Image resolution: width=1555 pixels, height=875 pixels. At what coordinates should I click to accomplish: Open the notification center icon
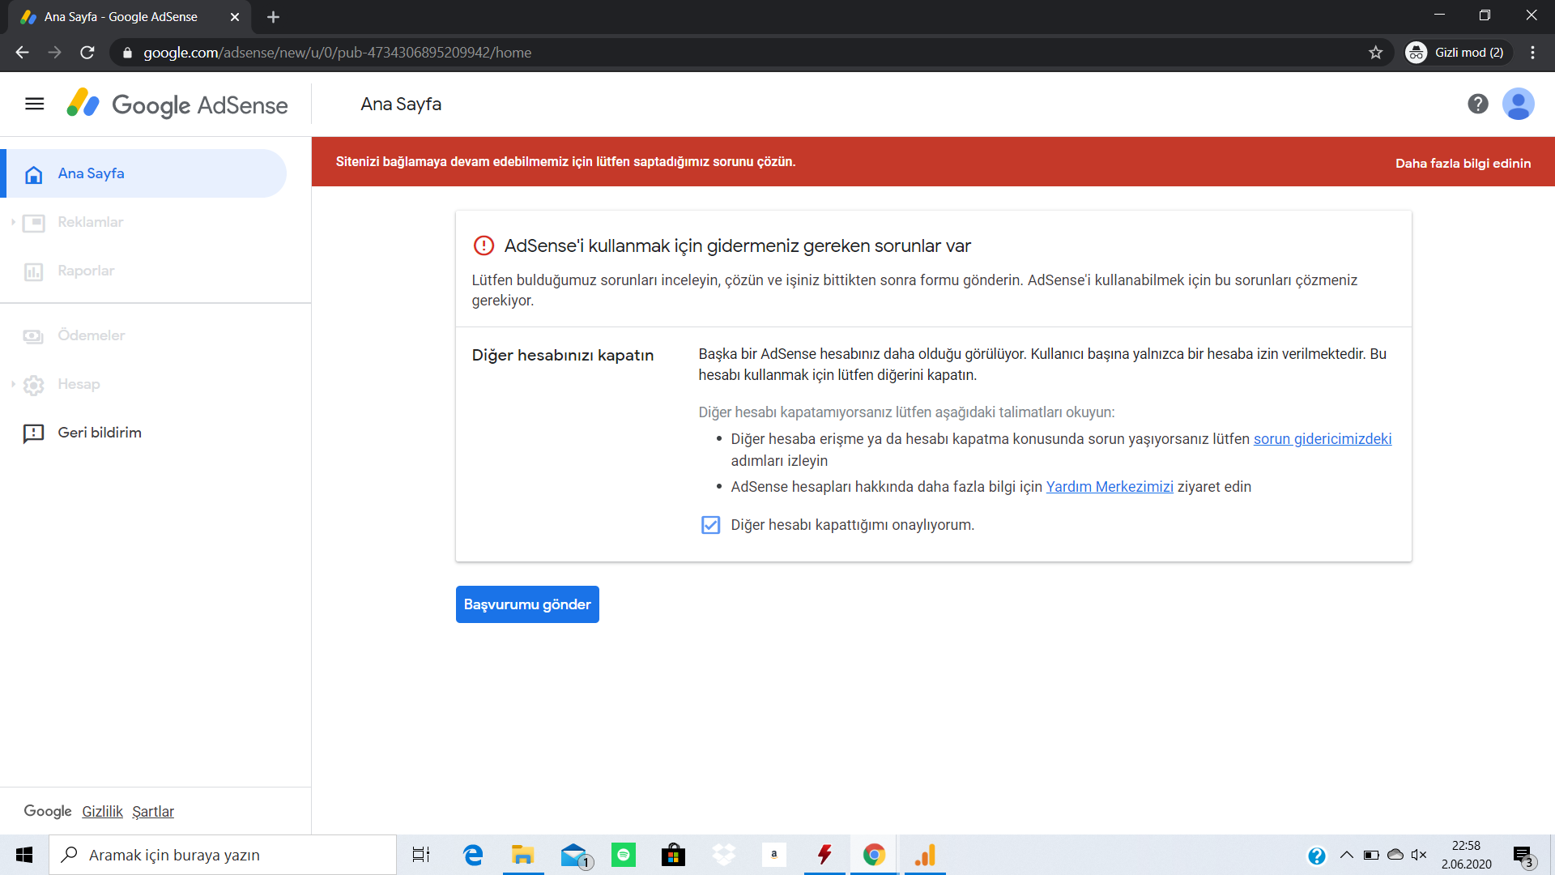pyautogui.click(x=1523, y=856)
